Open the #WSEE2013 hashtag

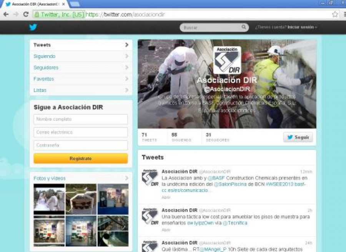(x=279, y=184)
